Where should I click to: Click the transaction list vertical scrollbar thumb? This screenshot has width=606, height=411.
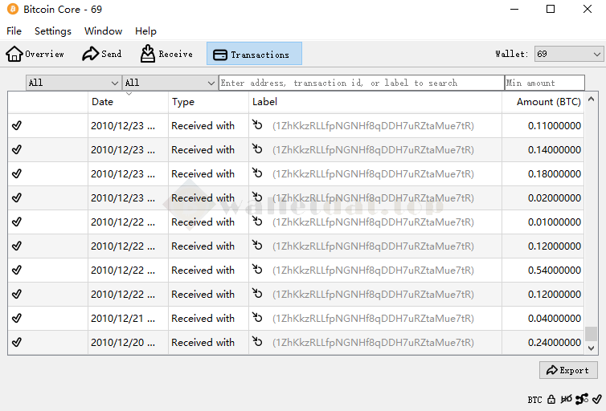click(x=591, y=333)
